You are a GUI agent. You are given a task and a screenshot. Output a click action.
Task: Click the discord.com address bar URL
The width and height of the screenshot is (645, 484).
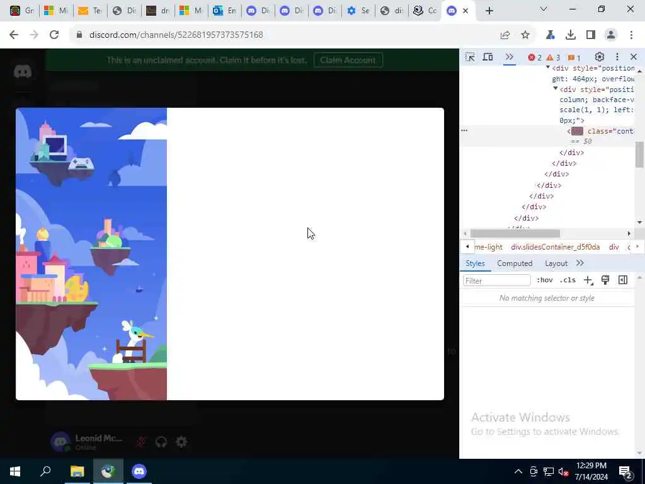tap(176, 35)
